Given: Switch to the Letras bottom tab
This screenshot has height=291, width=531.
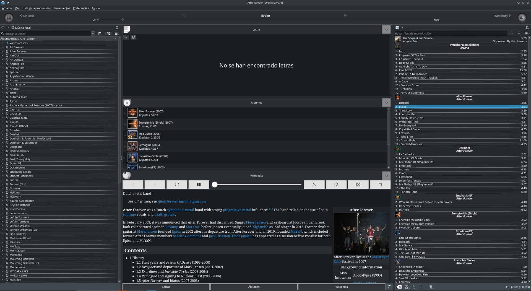Looking at the screenshot, I should coord(166,287).
